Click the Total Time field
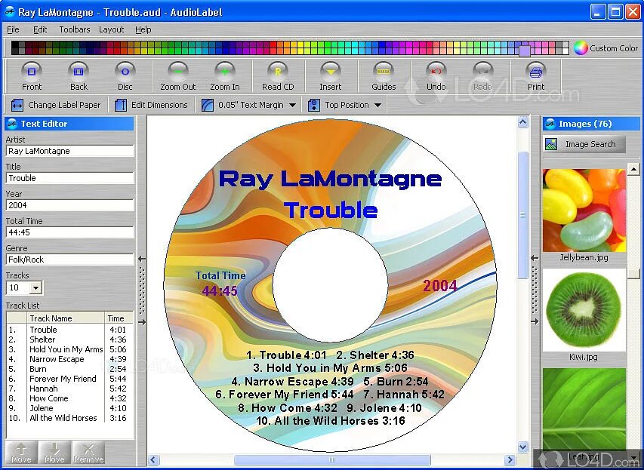Viewport: 644px width, 470px height. [69, 232]
